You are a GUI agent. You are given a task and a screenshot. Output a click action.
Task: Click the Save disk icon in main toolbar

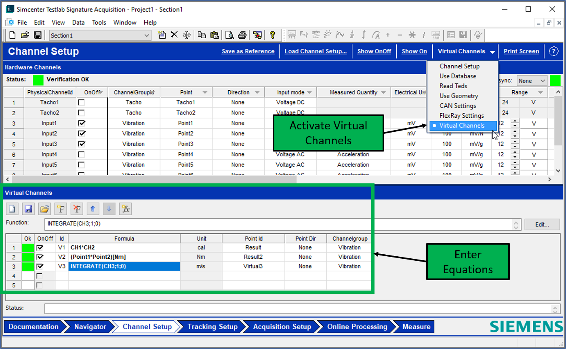coord(38,35)
